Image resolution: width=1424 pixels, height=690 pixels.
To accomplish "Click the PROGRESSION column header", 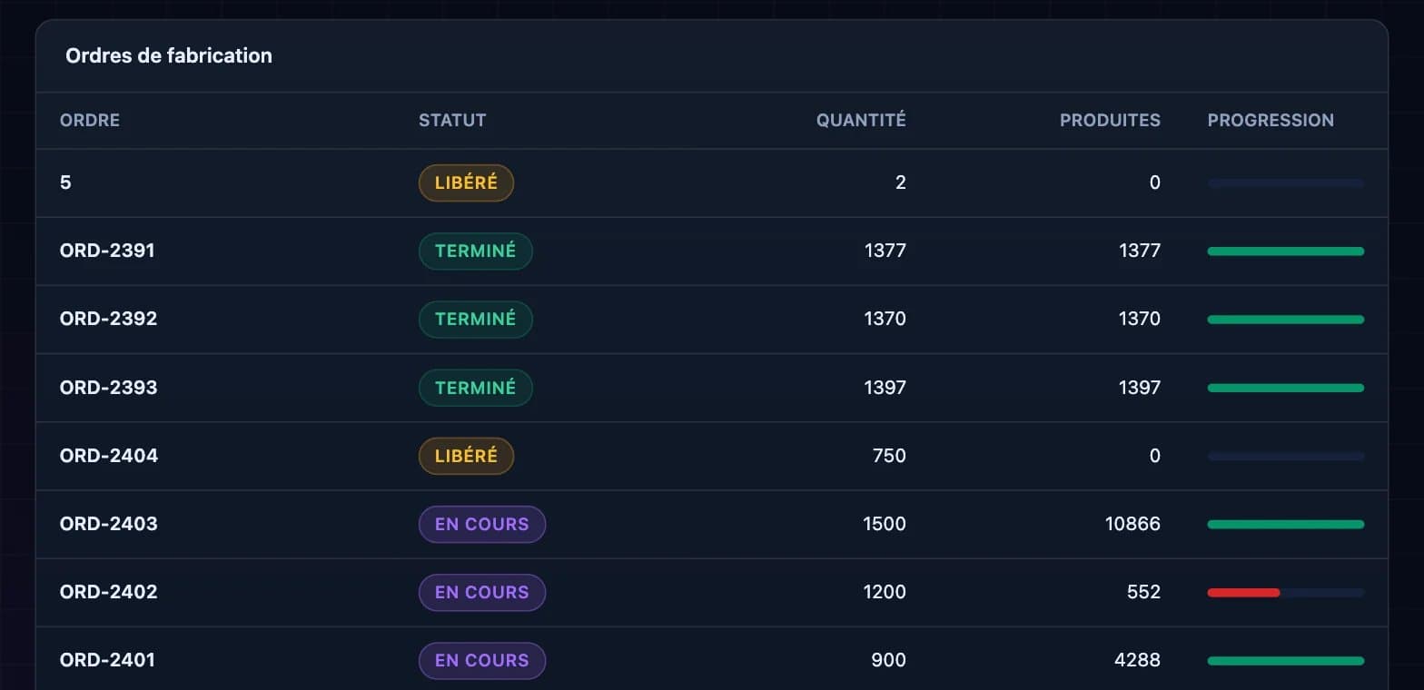I will point(1271,120).
